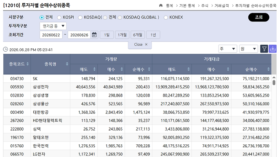Click the filter funnel icon
The width and height of the screenshot is (277, 157).
click(x=264, y=49)
